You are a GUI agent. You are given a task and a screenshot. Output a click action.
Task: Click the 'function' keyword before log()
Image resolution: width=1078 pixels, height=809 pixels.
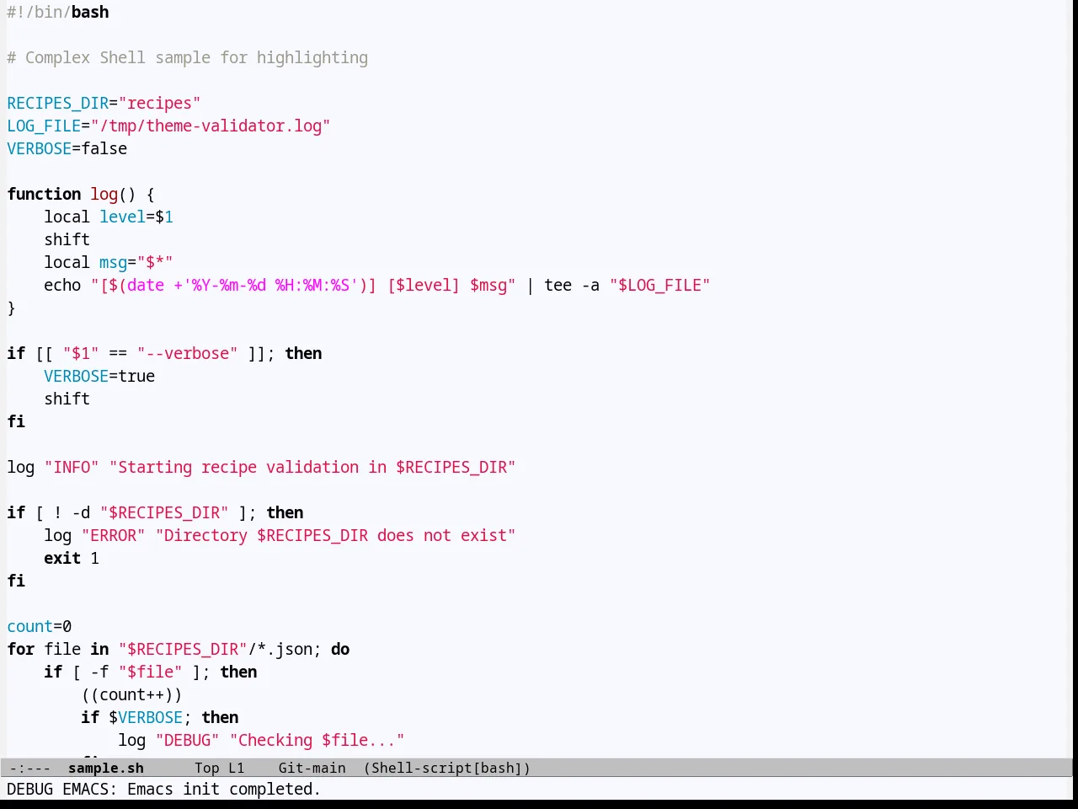[44, 194]
